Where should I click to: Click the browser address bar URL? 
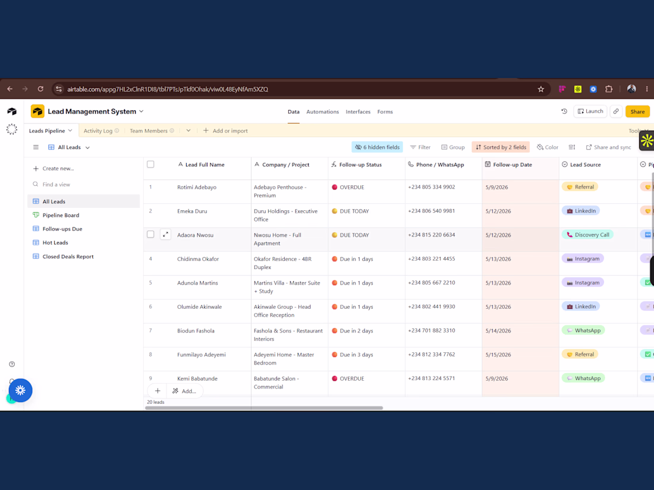[x=168, y=89]
